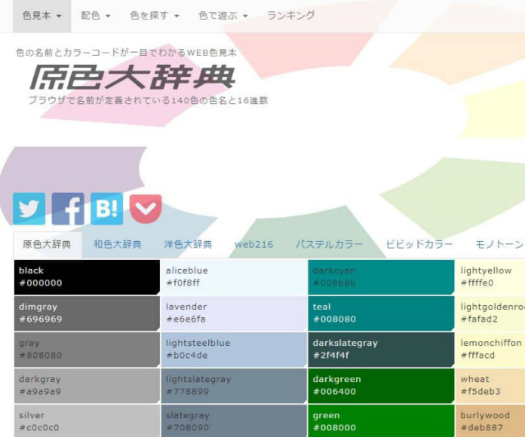Click the Pocket save icon

click(x=145, y=208)
